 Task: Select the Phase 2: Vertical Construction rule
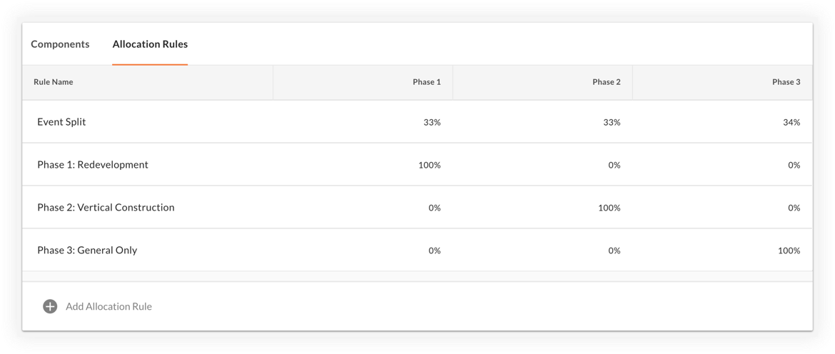click(106, 208)
